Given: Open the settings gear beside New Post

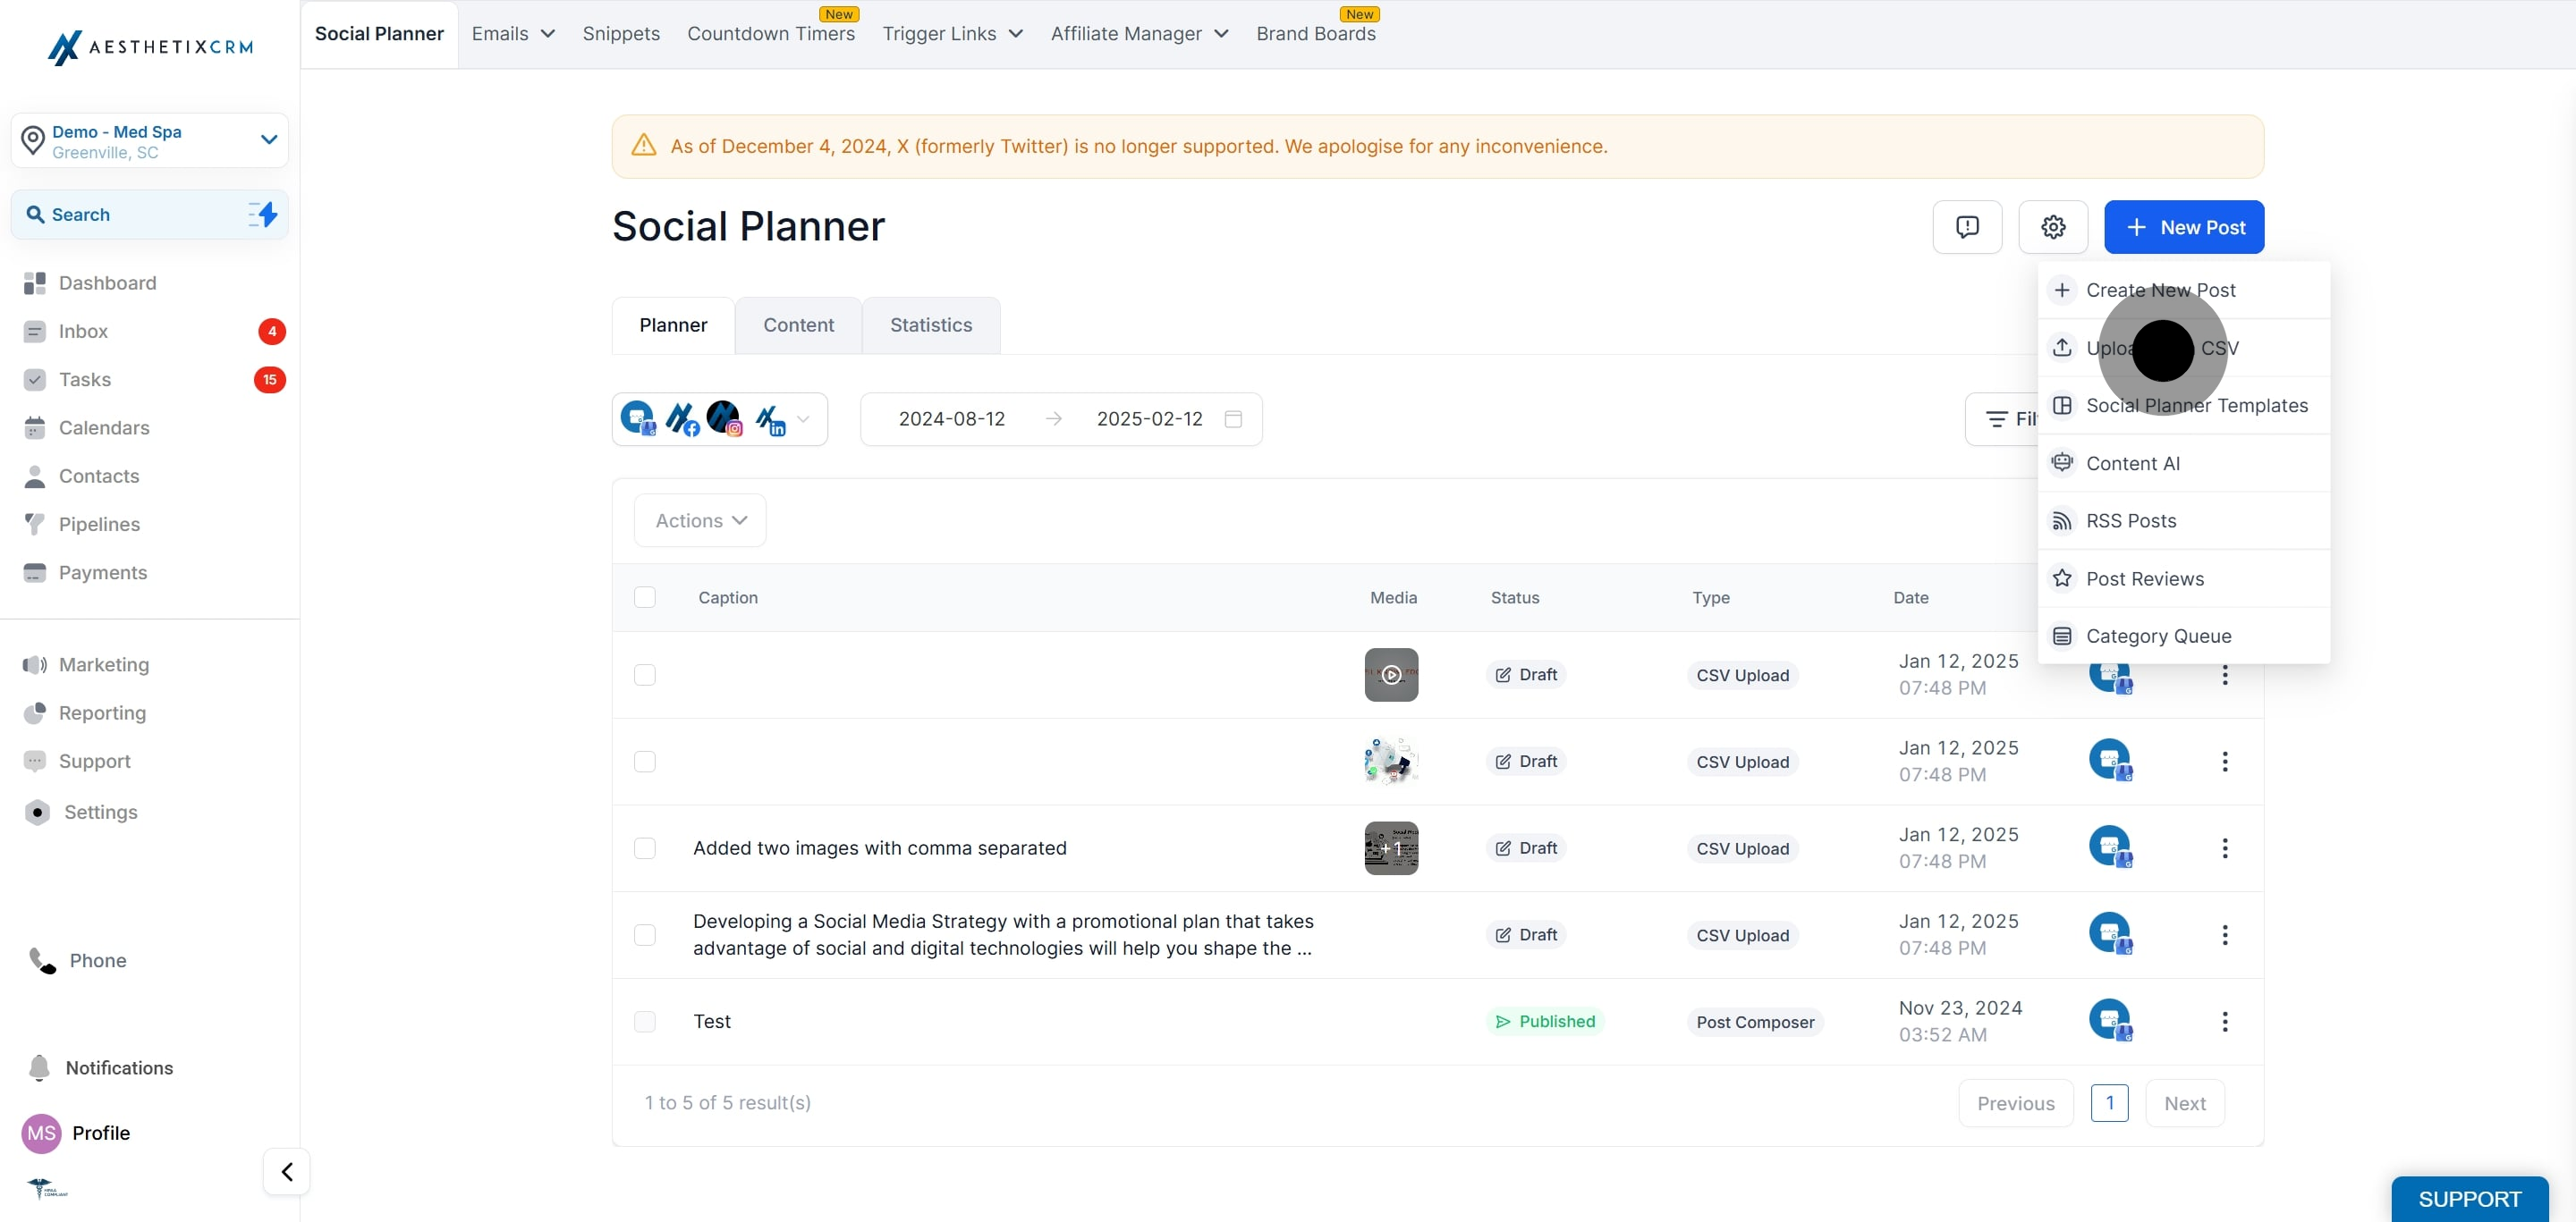Looking at the screenshot, I should (x=2053, y=227).
